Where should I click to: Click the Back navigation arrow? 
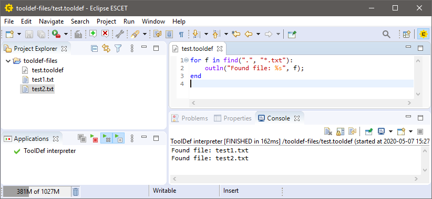pos(249,34)
